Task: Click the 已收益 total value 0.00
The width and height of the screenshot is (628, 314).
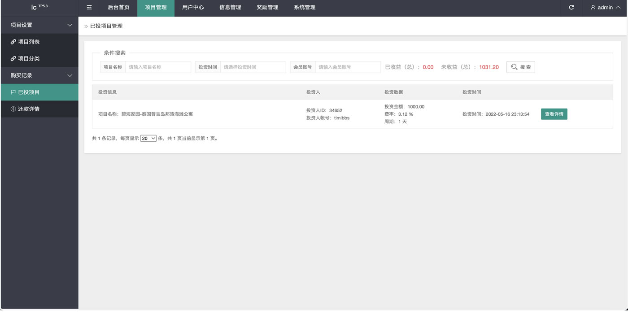Action: [428, 67]
